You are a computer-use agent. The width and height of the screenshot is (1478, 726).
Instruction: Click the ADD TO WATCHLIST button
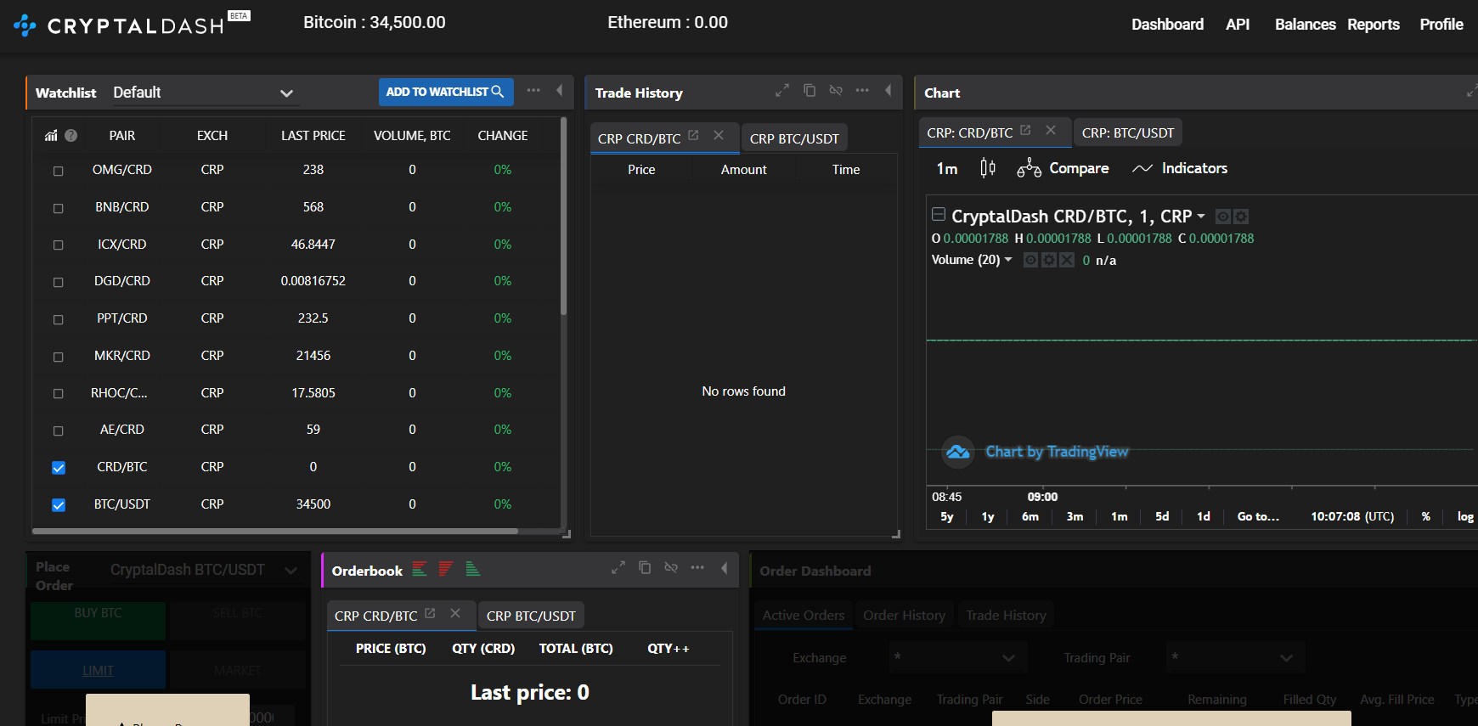point(444,92)
